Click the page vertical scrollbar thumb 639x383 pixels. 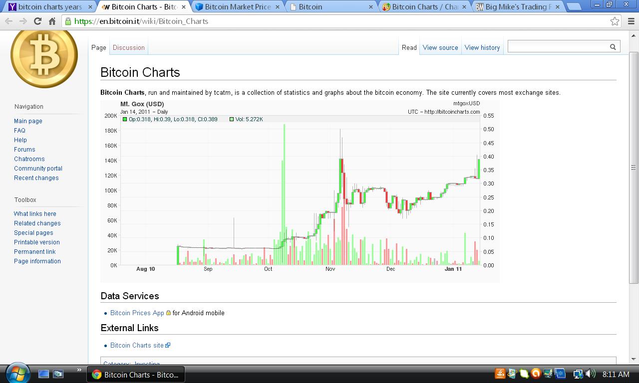pyautogui.click(x=634, y=167)
